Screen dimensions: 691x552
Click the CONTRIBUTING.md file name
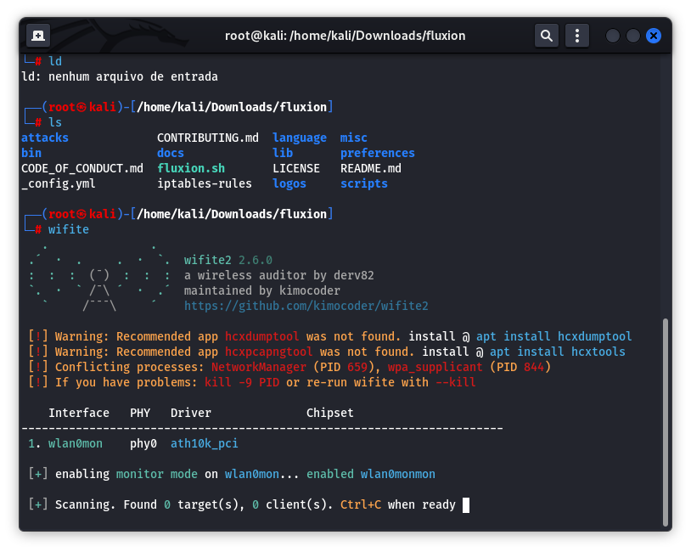(x=208, y=138)
